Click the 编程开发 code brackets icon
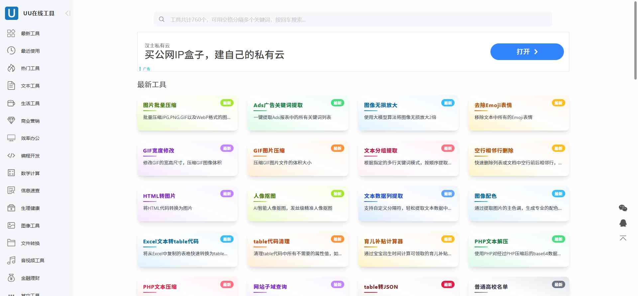 tap(11, 155)
